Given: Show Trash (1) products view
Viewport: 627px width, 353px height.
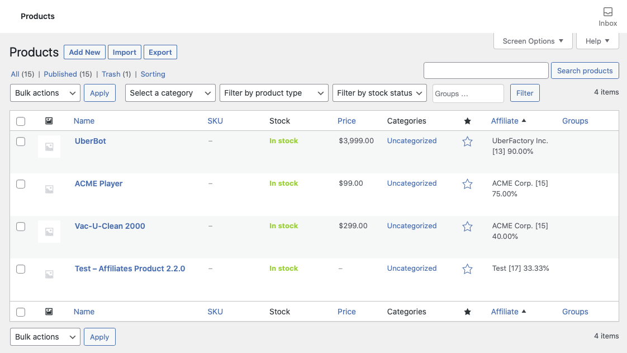Looking at the screenshot, I should click(116, 74).
